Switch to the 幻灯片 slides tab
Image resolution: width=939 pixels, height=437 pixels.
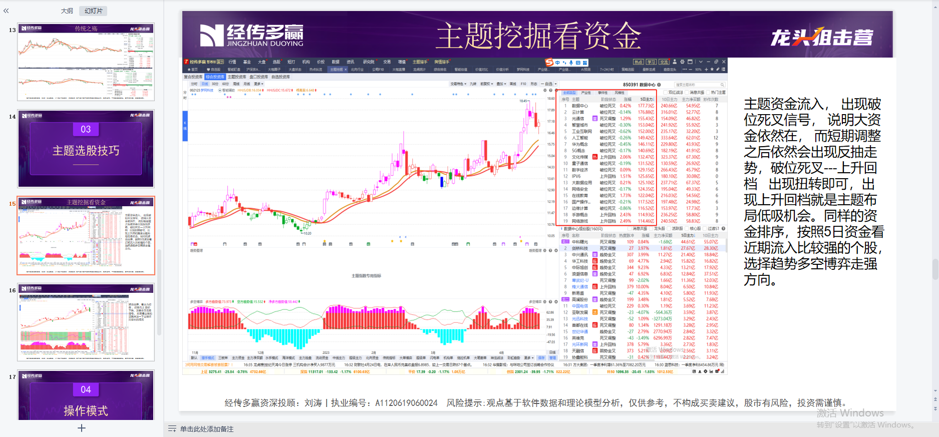94,11
